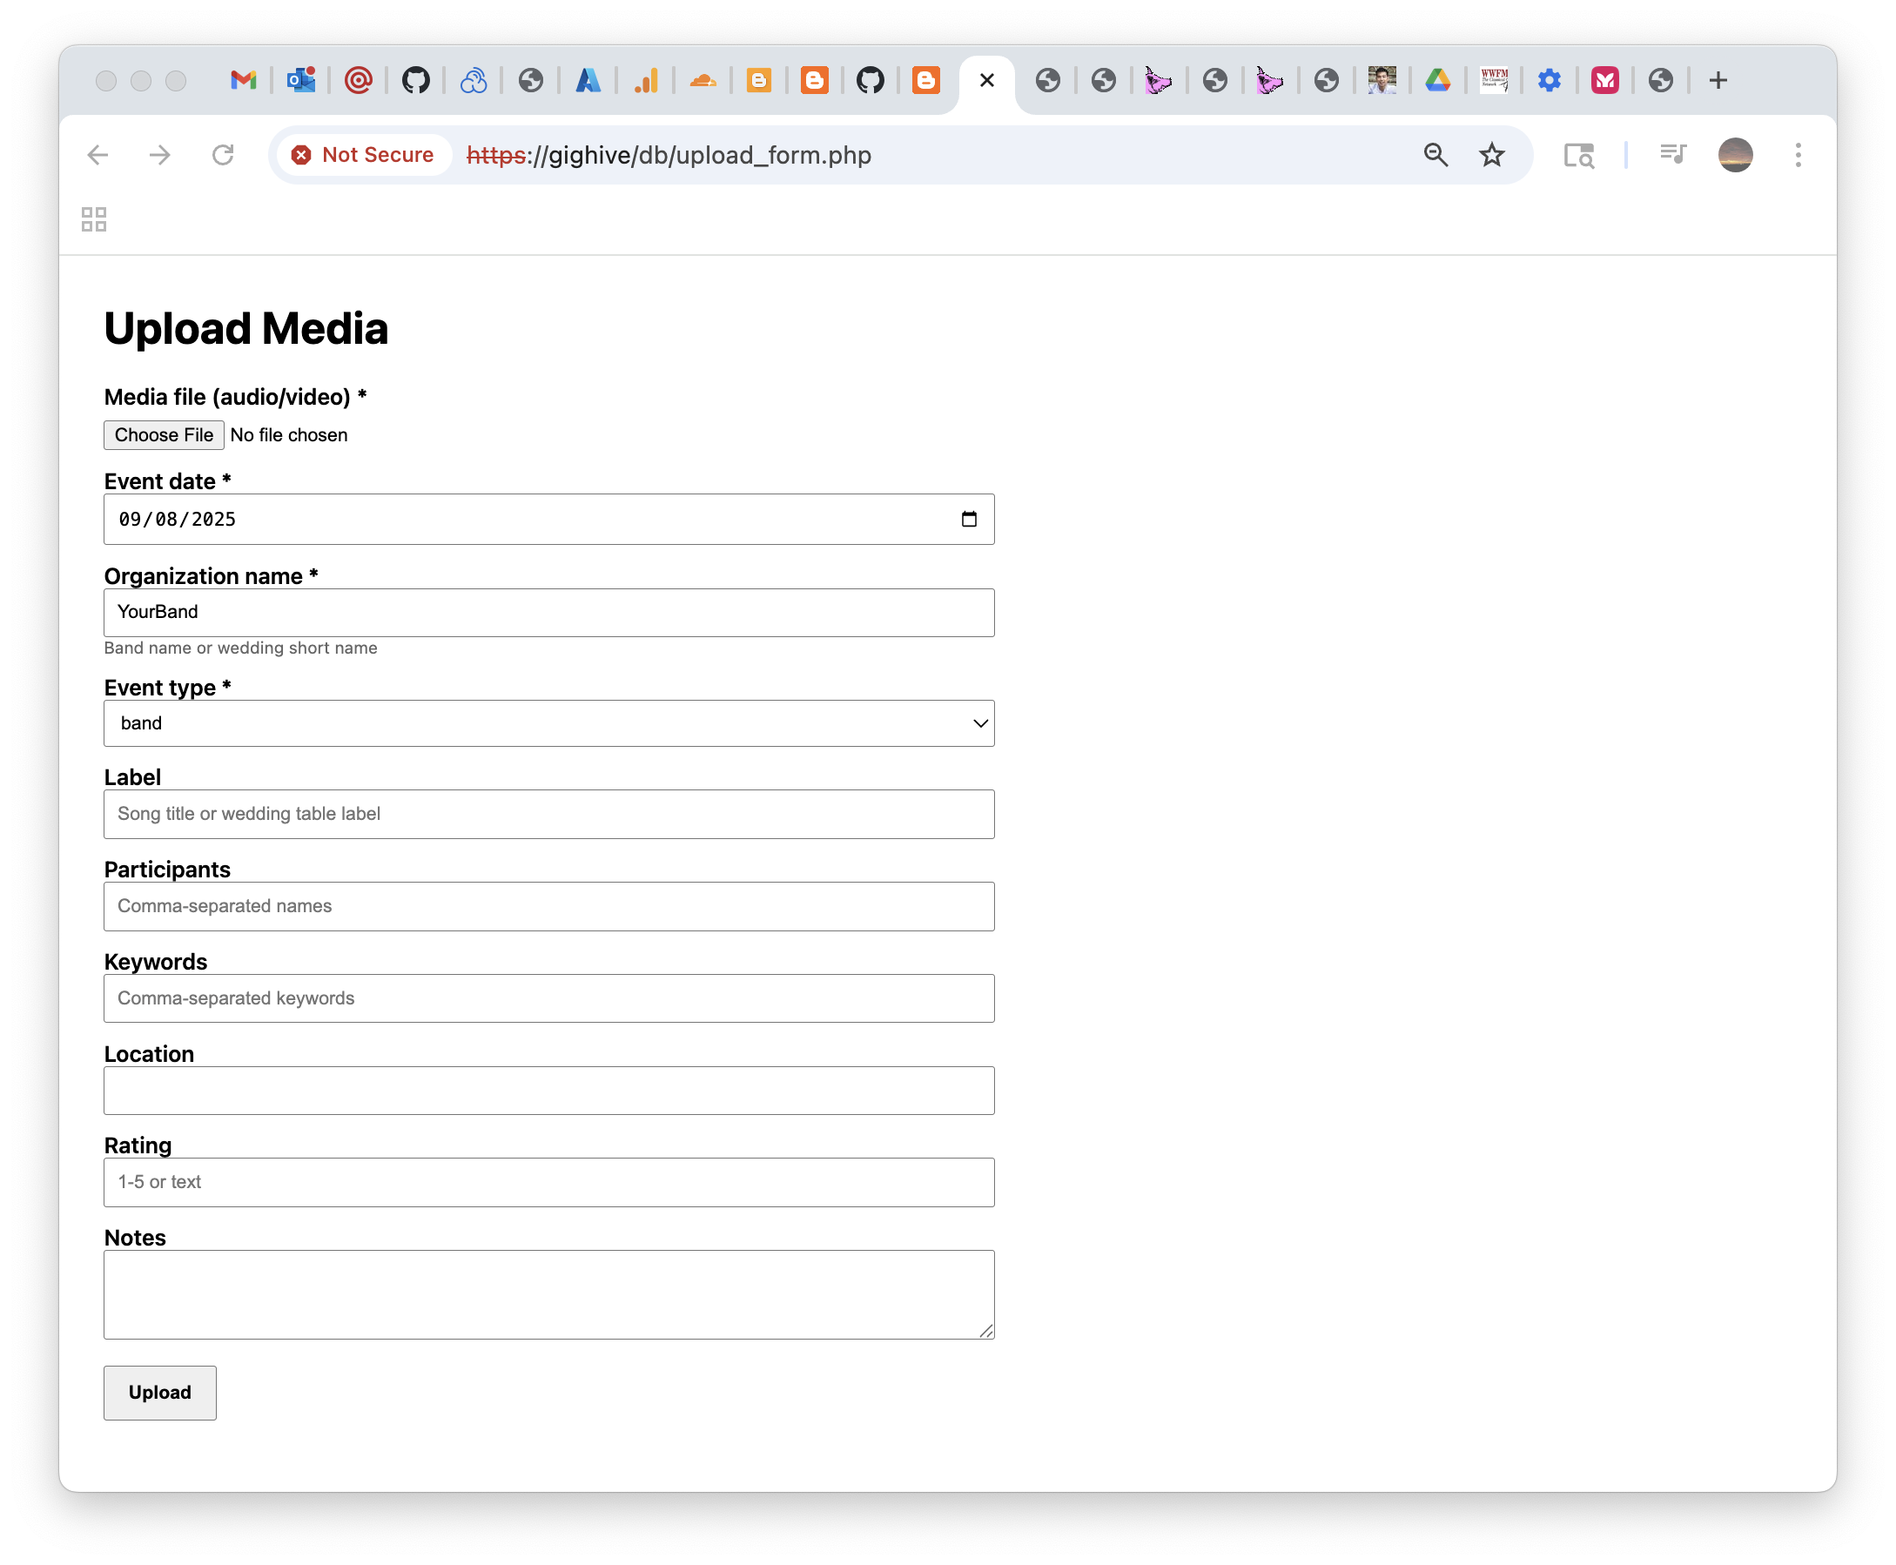Screen dimensions: 1896x1565
Task: Switch to the Gmail tab
Action: pos(244,80)
